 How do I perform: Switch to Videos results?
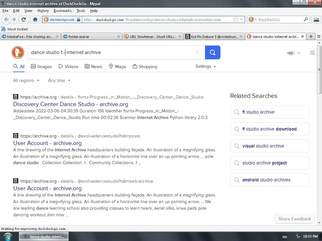(68, 67)
